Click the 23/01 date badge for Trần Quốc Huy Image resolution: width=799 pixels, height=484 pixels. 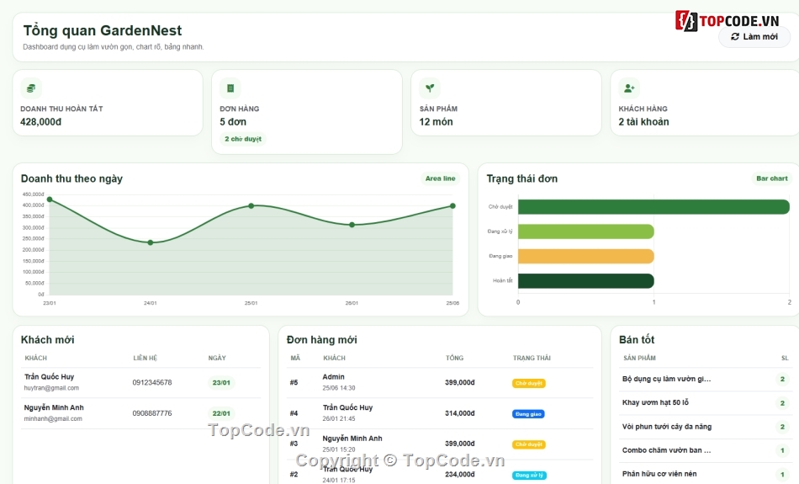[x=221, y=382]
